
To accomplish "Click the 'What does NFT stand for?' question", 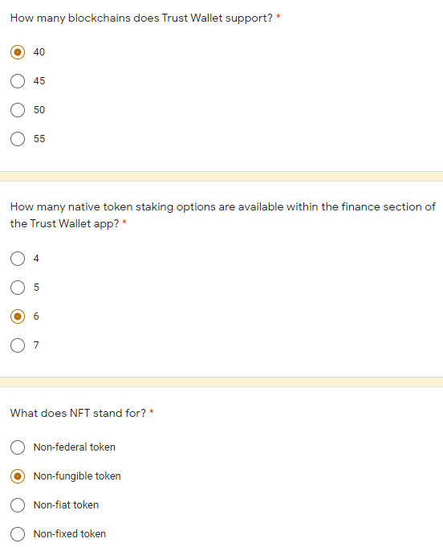I will coord(78,414).
